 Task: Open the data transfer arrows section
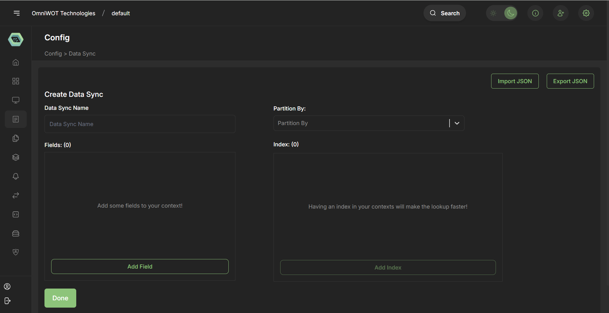tap(16, 195)
